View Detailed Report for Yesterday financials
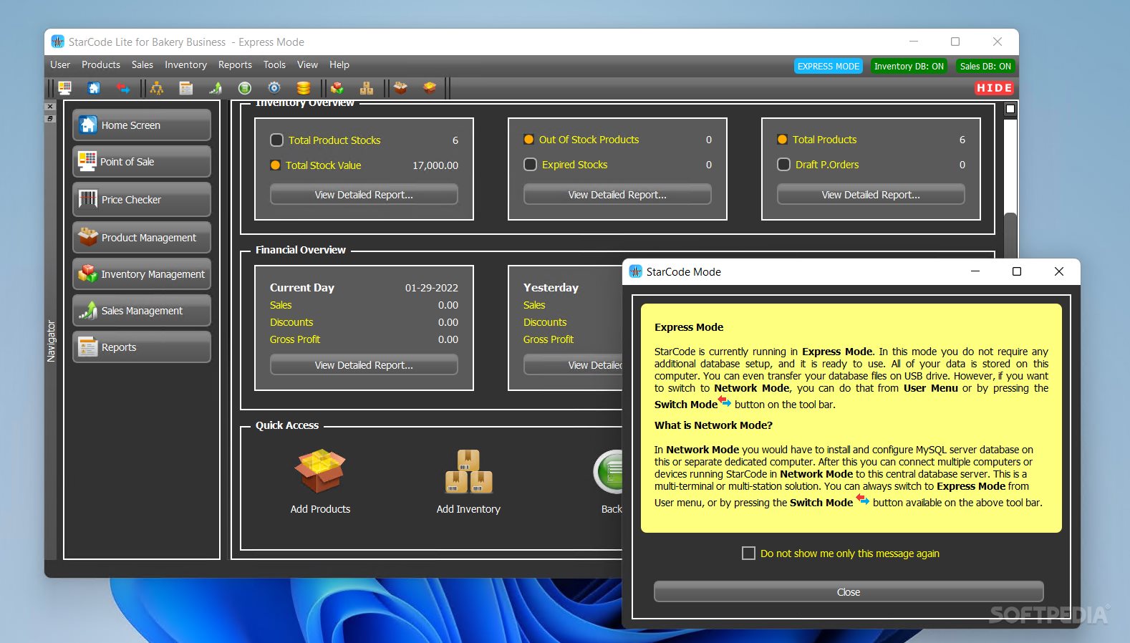 pyautogui.click(x=573, y=365)
